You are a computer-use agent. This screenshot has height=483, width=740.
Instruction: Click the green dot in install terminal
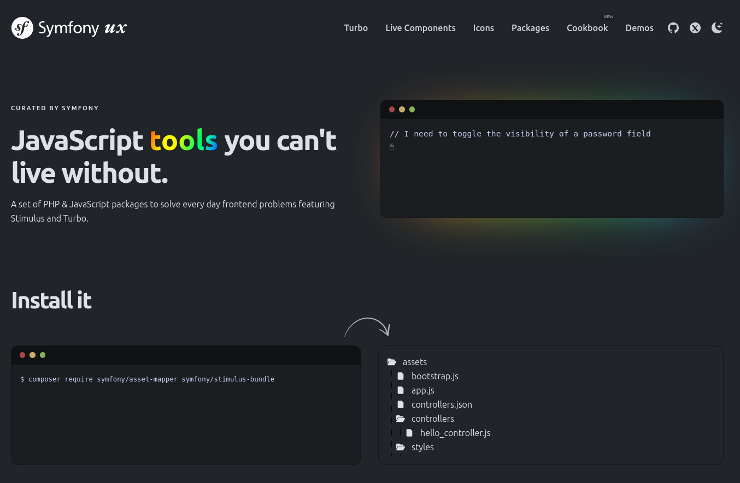point(43,355)
